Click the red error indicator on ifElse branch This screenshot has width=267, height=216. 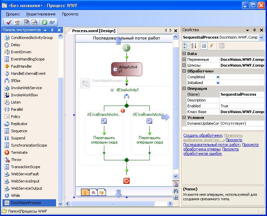tap(123, 111)
